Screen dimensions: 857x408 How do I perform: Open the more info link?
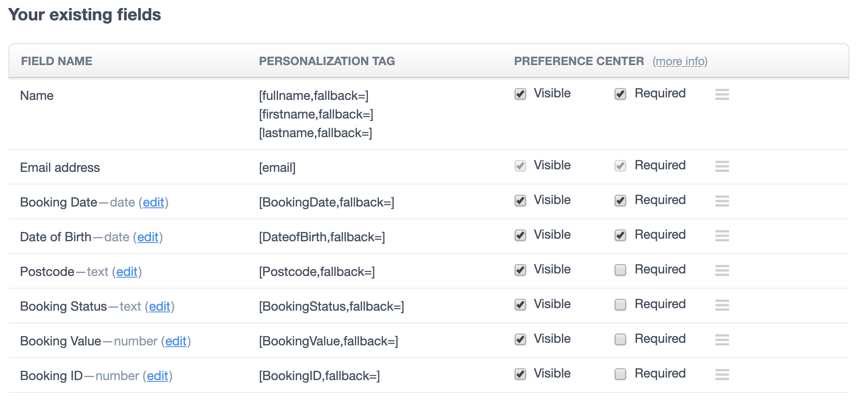(680, 62)
